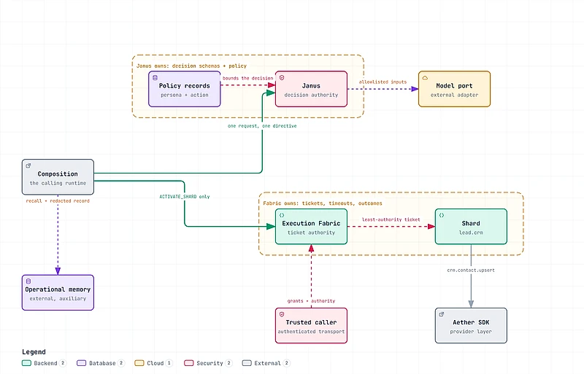
Task: Select the Janus decision authority node
Action: tap(312, 89)
